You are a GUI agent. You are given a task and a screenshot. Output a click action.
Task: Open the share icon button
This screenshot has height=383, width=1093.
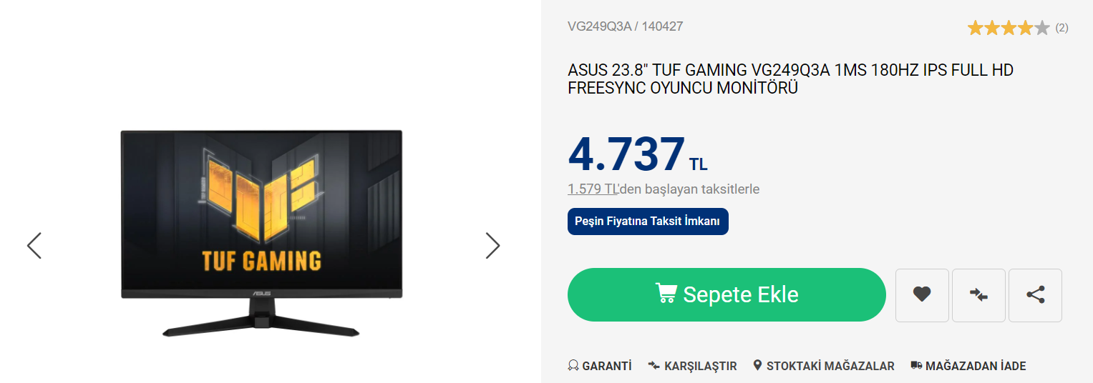1035,295
